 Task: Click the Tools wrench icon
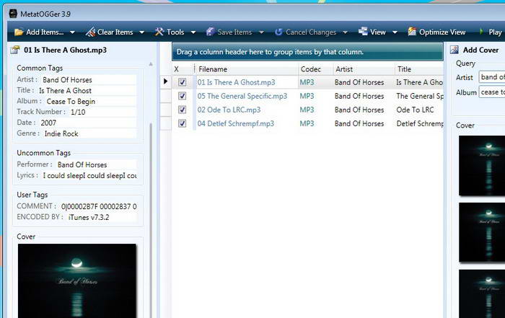(x=159, y=32)
